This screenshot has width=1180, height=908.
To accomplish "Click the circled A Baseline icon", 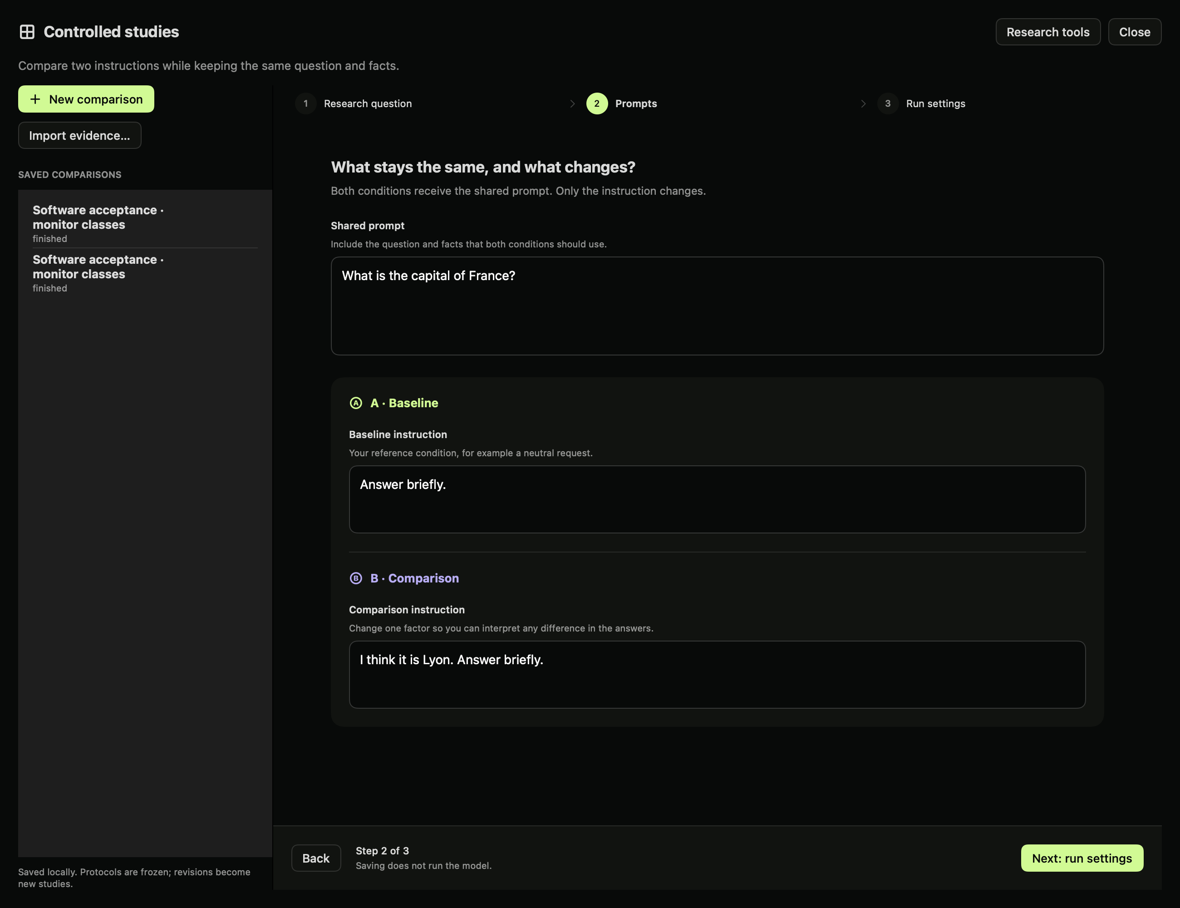I will tap(355, 403).
